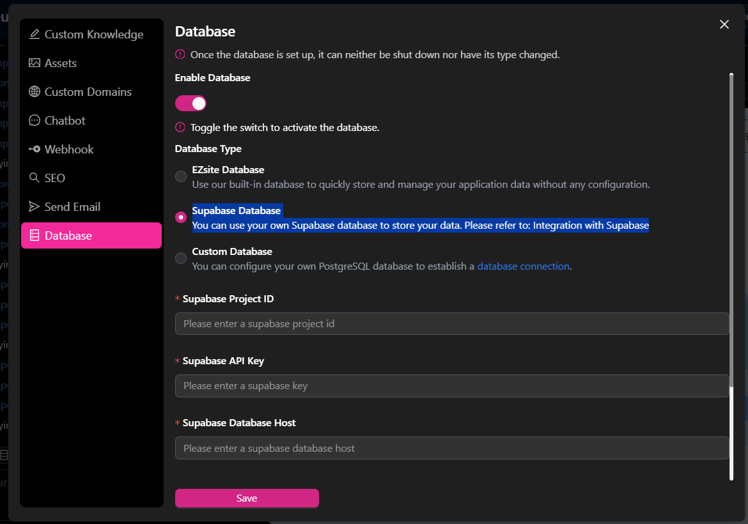Open the Webhook settings
The height and width of the screenshot is (524, 748).
[91, 150]
